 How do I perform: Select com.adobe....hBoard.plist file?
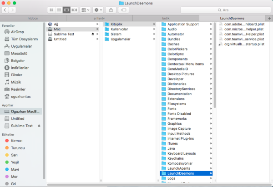pyautogui.click(x=242, y=24)
